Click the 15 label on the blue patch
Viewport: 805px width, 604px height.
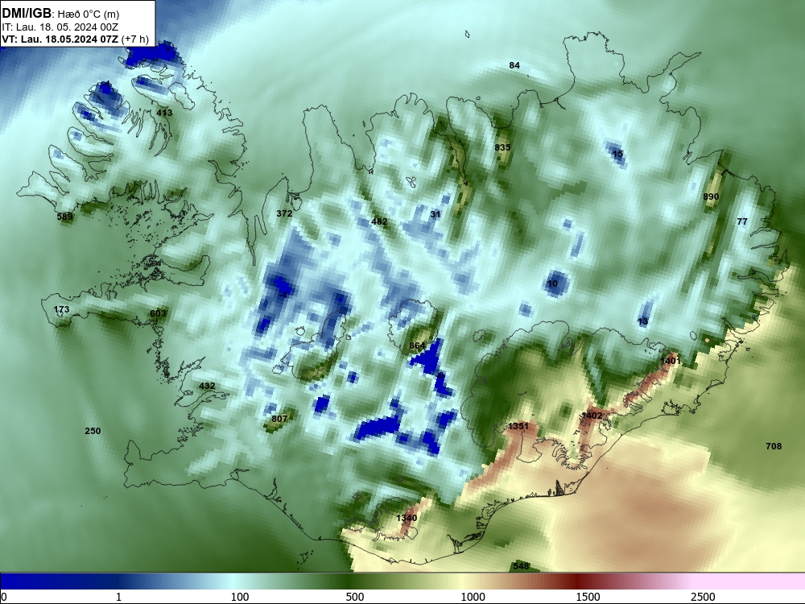[x=617, y=154]
